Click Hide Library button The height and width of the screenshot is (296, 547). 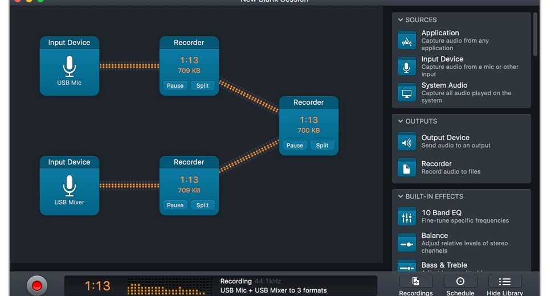pos(504,286)
